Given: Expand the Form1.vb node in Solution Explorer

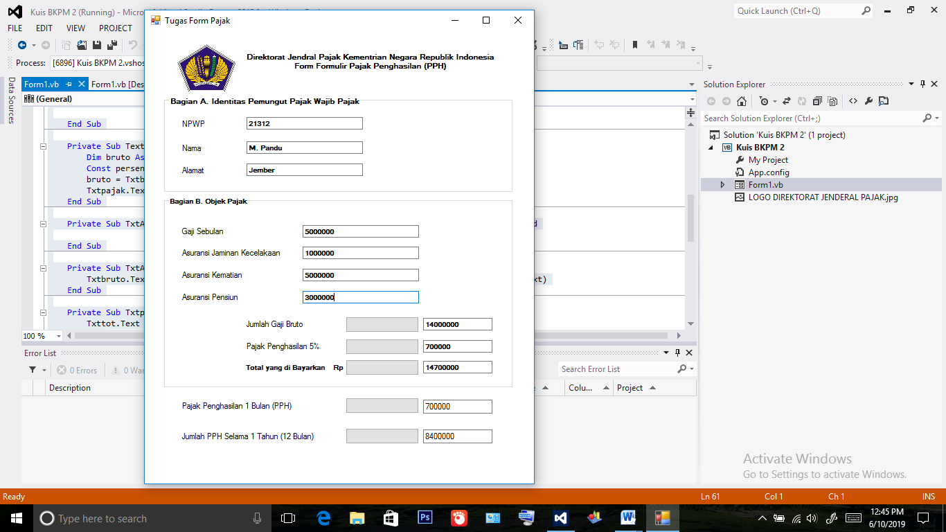Looking at the screenshot, I should (722, 185).
